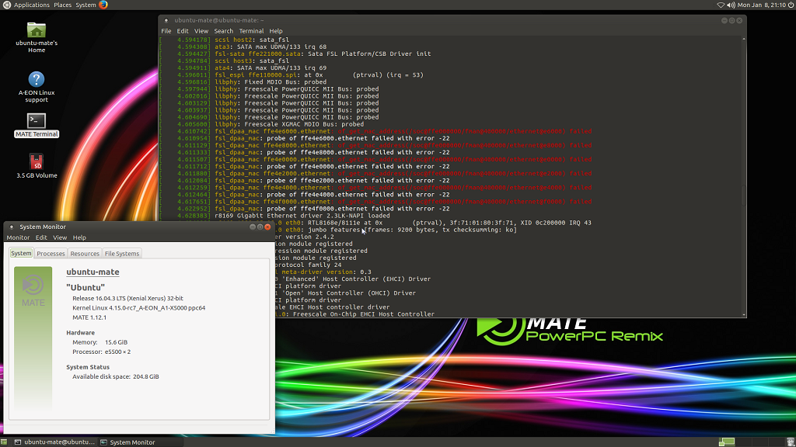Open the terminal's File menu
The image size is (796, 447).
[166, 31]
